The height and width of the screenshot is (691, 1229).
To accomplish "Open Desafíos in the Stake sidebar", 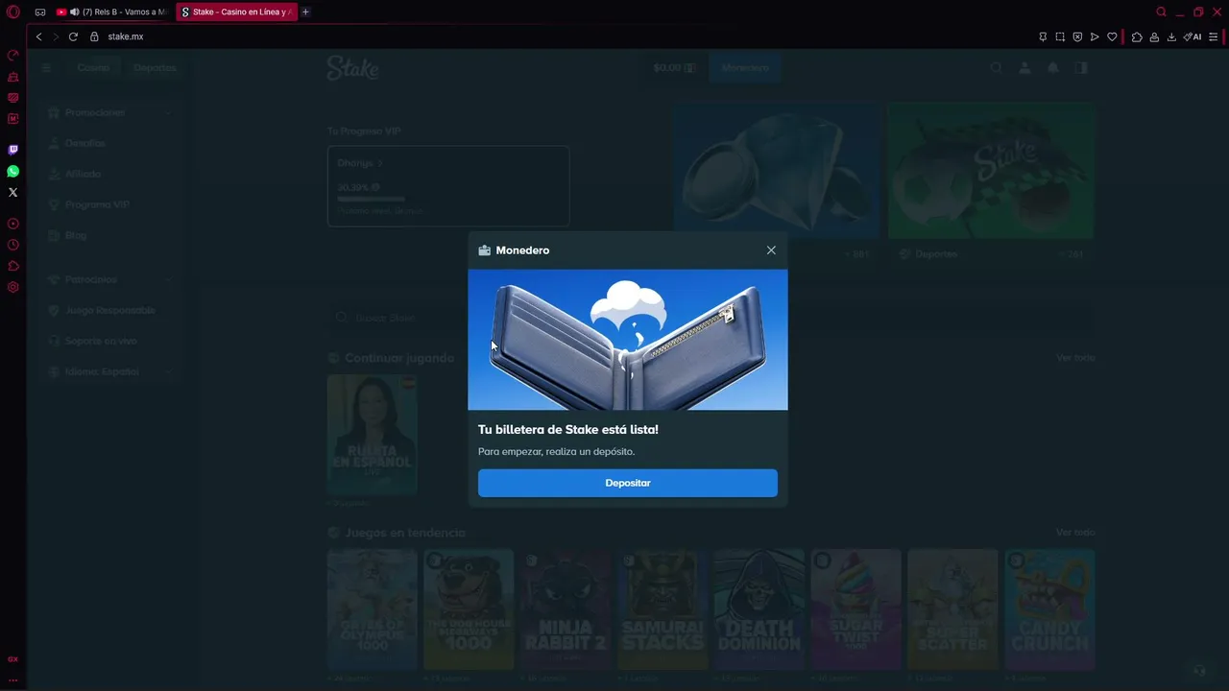I will [108, 143].
